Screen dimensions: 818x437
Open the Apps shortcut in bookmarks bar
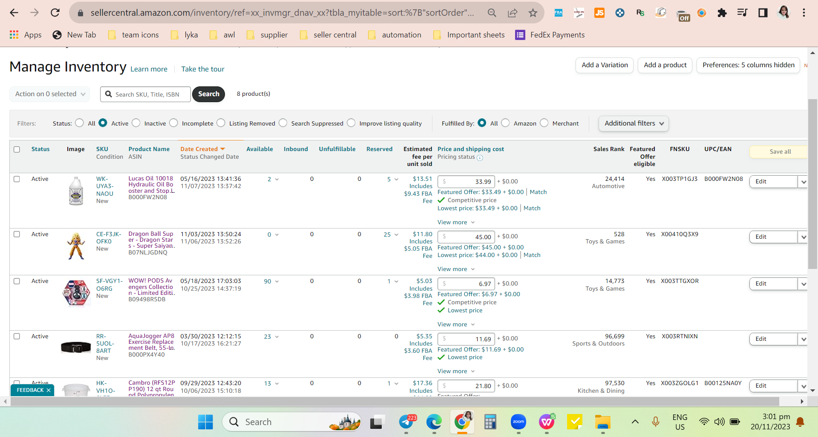tap(26, 35)
